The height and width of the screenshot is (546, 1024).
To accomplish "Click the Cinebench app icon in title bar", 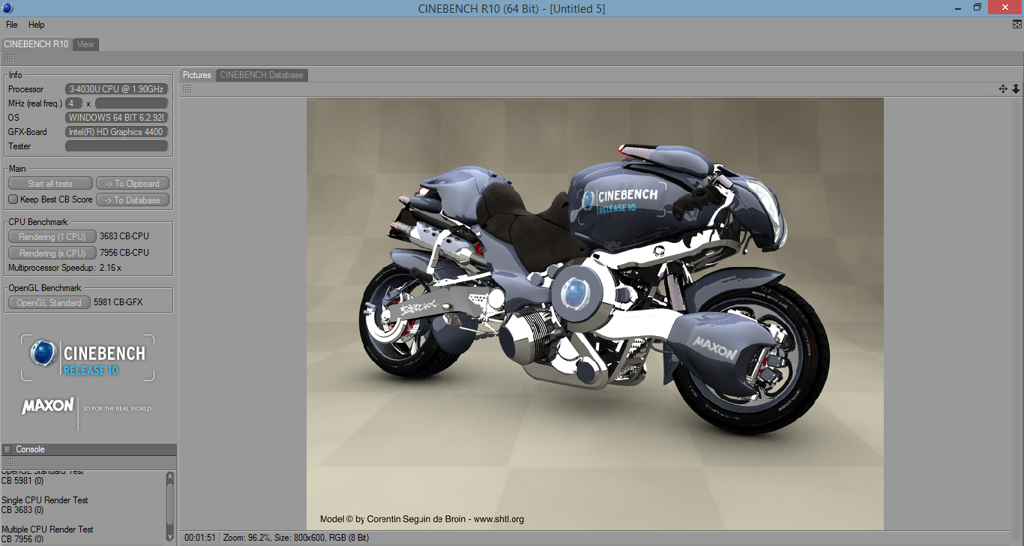I will [7, 7].
